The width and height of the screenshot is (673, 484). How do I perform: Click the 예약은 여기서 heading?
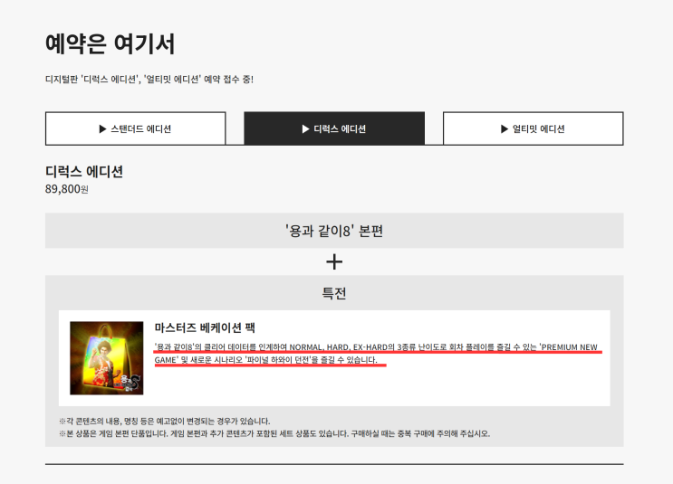tap(111, 43)
